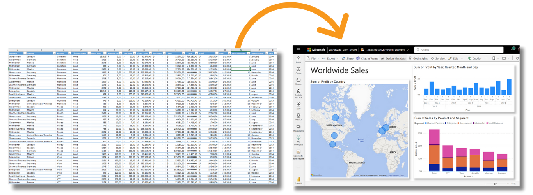Open the bookmark dropdown in toolbar
Image resolution: width=533 pixels, height=195 pixels.
(496, 58)
